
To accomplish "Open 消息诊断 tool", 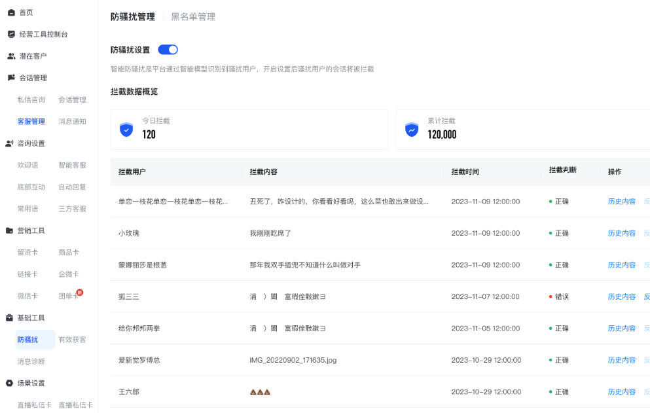I will pos(31,361).
